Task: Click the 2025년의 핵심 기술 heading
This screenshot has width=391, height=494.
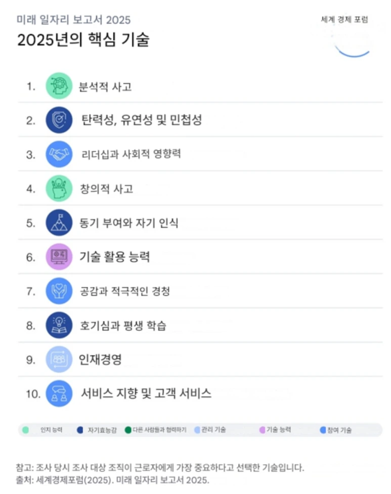Action: (x=83, y=40)
